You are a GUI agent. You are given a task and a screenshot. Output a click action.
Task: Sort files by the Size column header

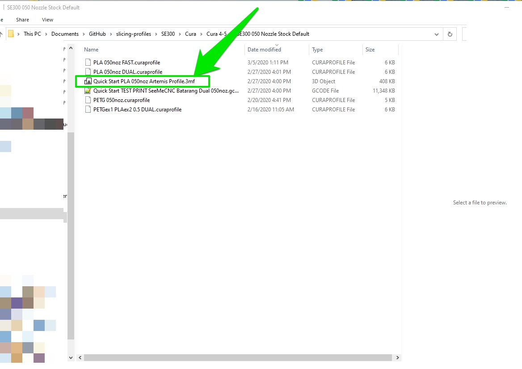(x=370, y=50)
